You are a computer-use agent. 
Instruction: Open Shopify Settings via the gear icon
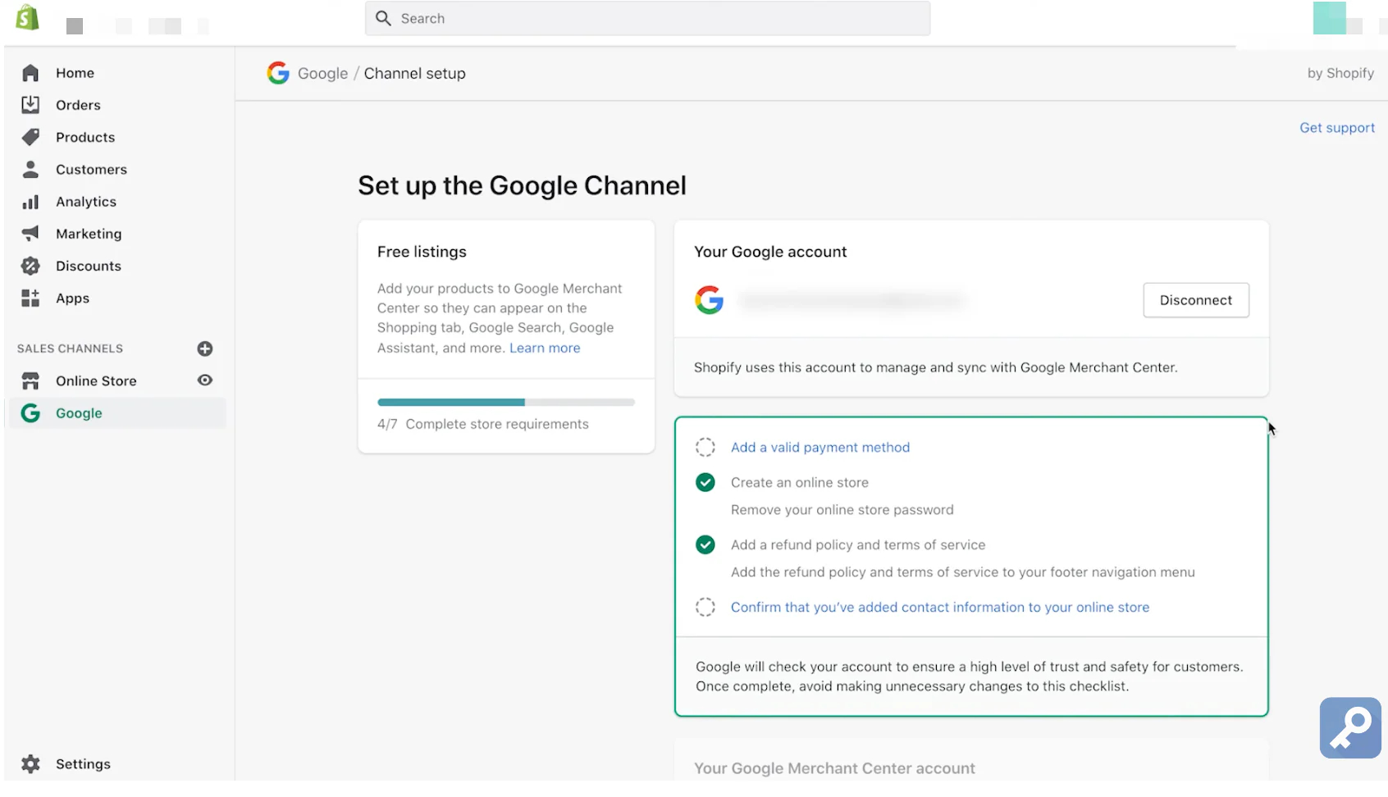tap(30, 763)
